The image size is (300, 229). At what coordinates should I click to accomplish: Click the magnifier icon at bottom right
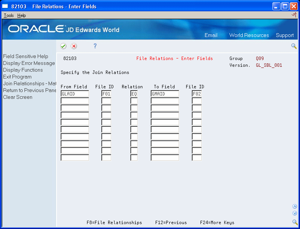pos(295,222)
